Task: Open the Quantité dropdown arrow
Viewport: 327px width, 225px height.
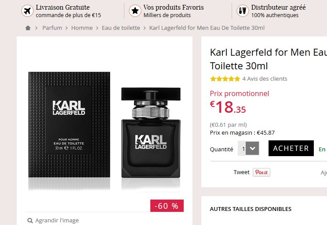Action: (252, 148)
